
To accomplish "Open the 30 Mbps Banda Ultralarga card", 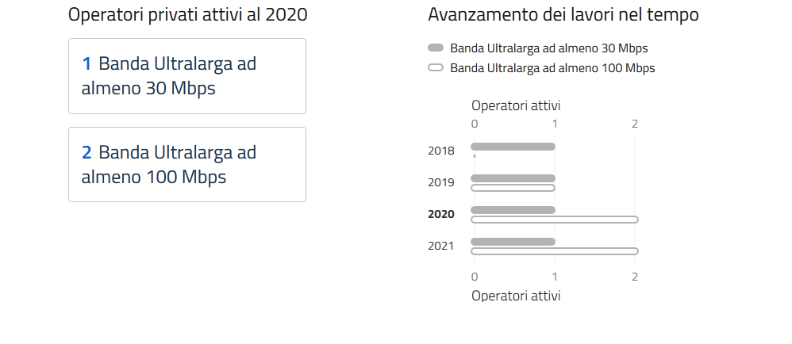I will (x=187, y=76).
